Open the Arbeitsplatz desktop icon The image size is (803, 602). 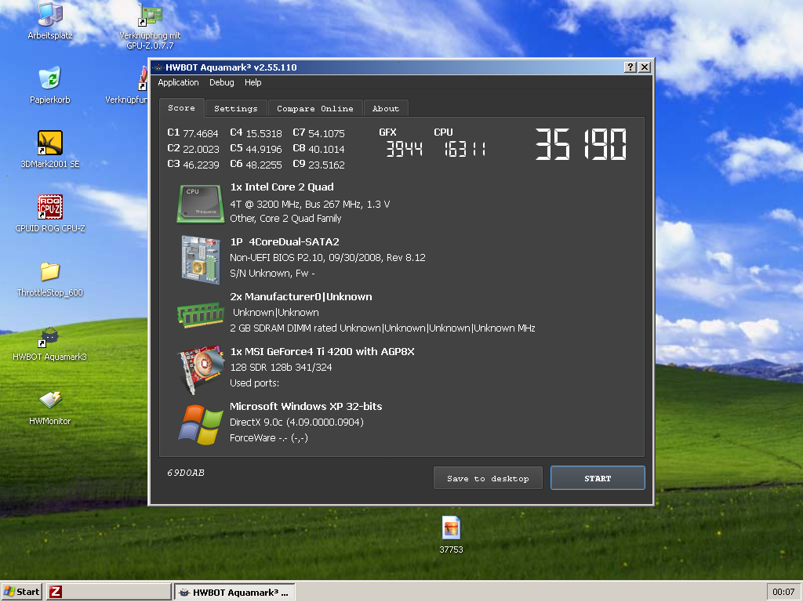tap(50, 21)
